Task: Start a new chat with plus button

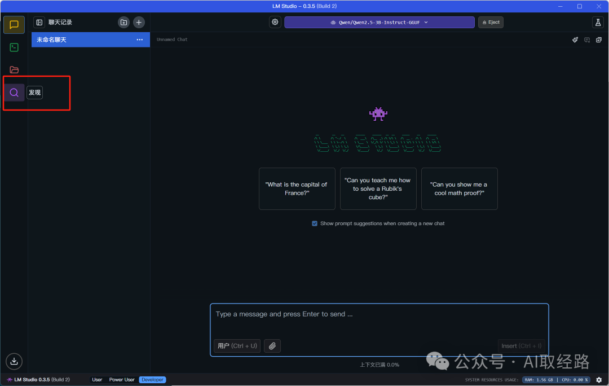Action: (x=139, y=23)
